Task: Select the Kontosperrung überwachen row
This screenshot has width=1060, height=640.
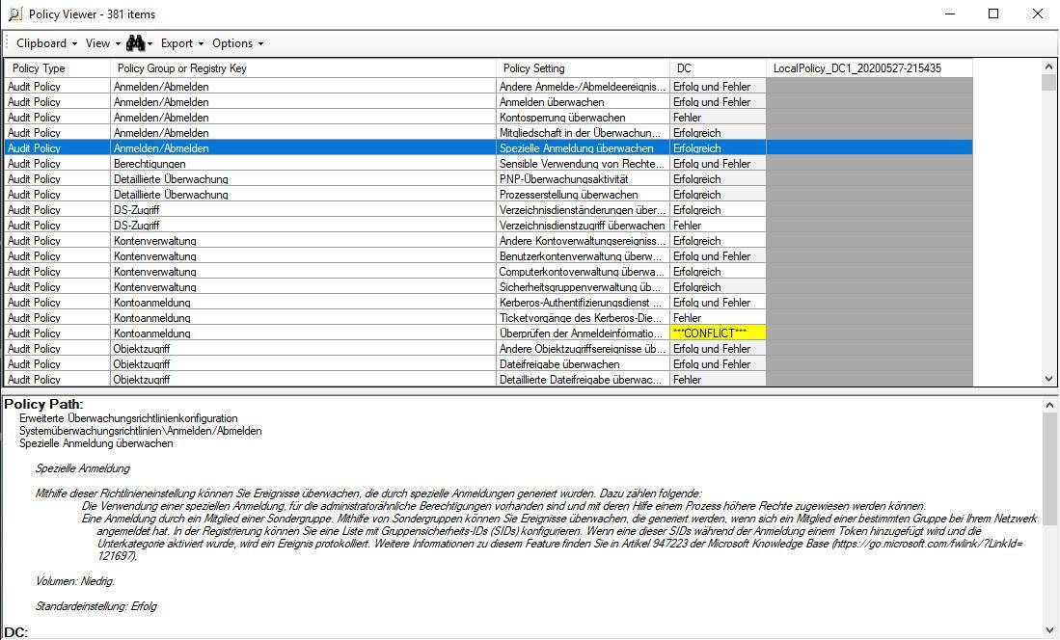Action: pos(583,118)
